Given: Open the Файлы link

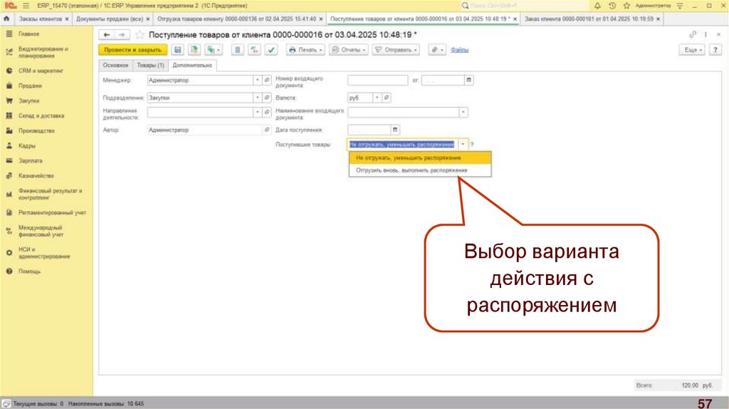Looking at the screenshot, I should coord(459,50).
